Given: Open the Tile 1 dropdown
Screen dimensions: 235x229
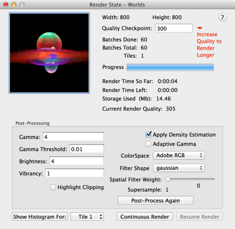Looking at the screenshot, I should 88,217.
